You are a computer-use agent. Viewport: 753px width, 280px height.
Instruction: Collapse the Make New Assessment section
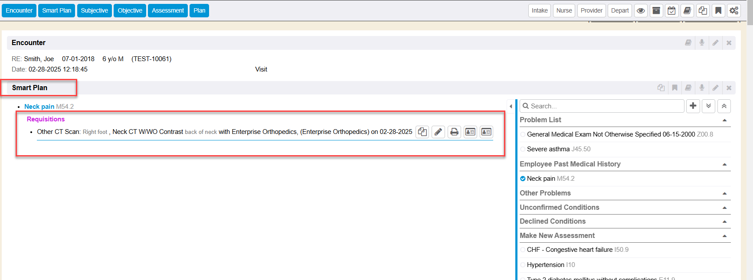tap(724, 236)
